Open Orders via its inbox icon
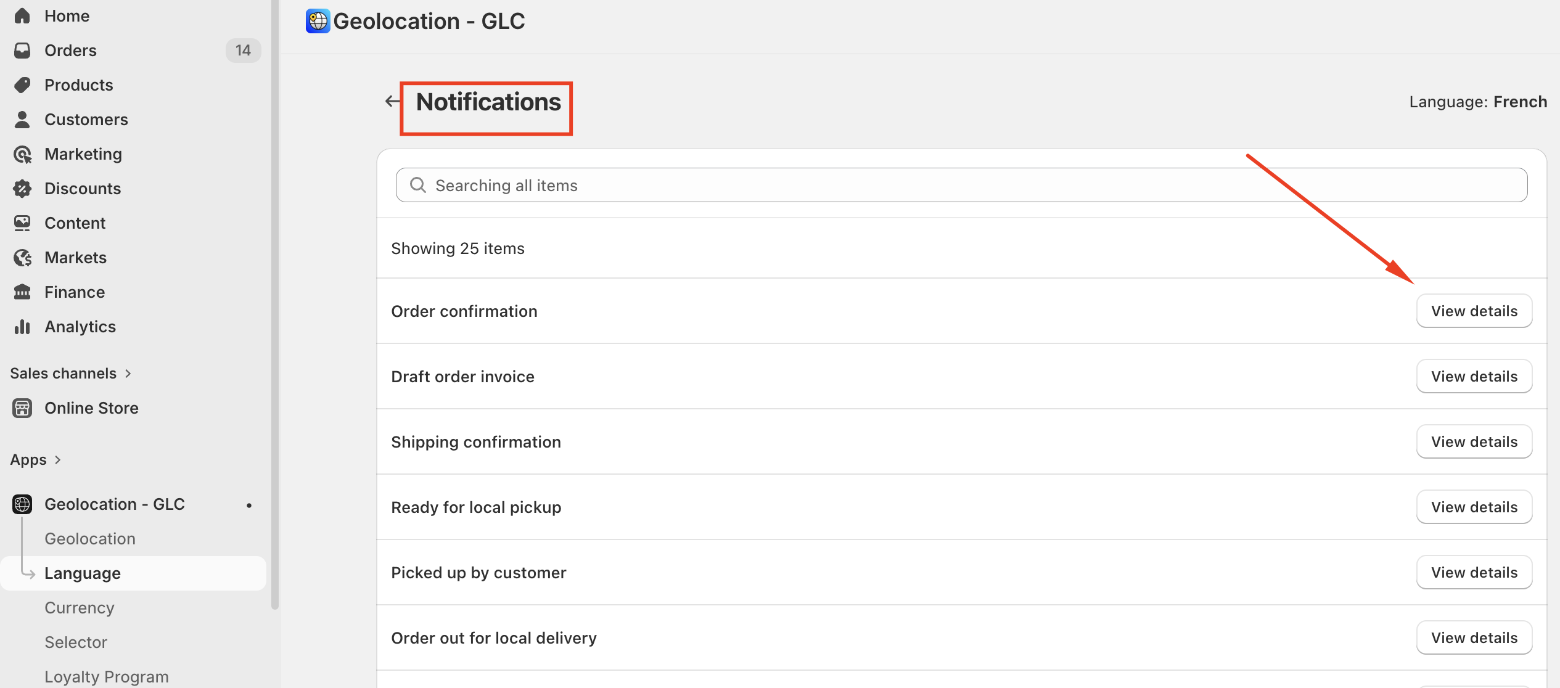 click(22, 51)
